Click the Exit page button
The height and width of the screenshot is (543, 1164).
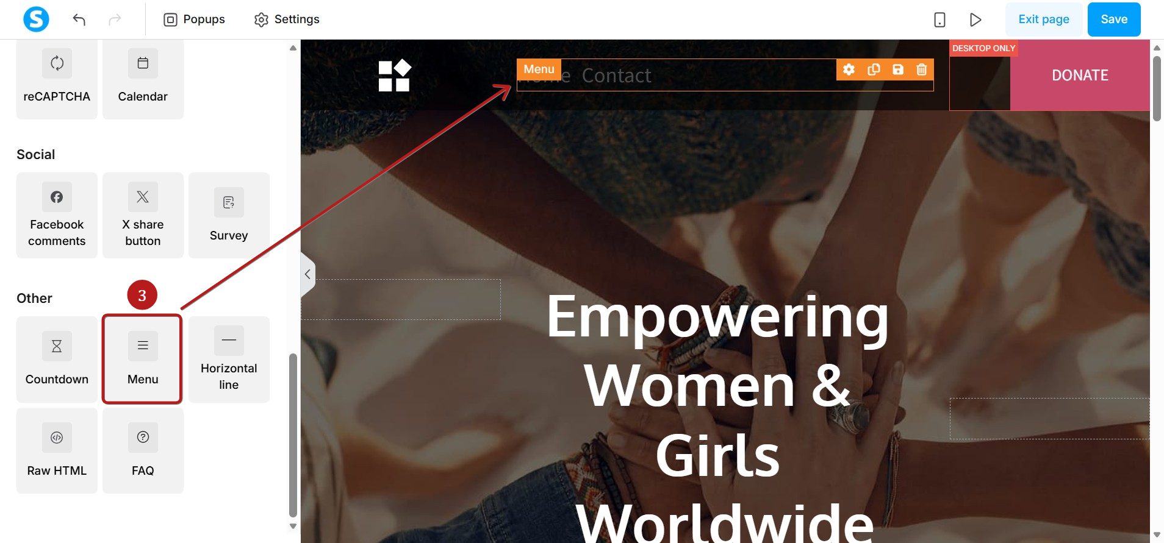[1044, 20]
